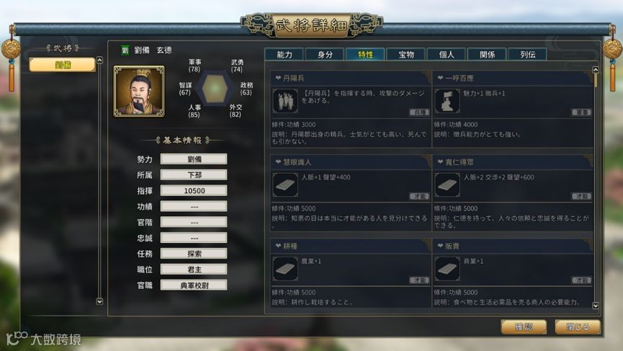Click the officer list scroll-up arrow
The width and height of the screenshot is (623, 351).
[99, 60]
